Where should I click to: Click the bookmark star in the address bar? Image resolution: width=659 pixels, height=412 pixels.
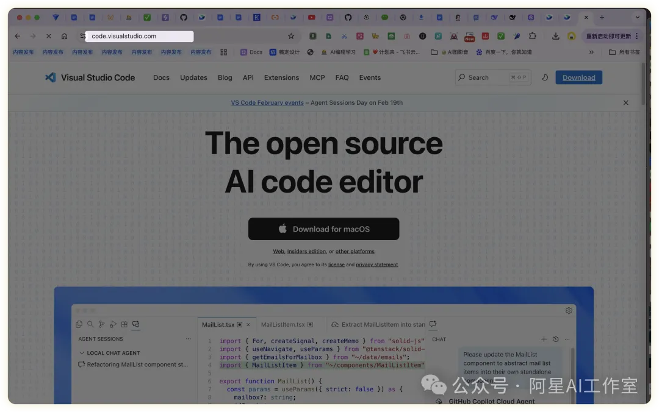(x=291, y=36)
